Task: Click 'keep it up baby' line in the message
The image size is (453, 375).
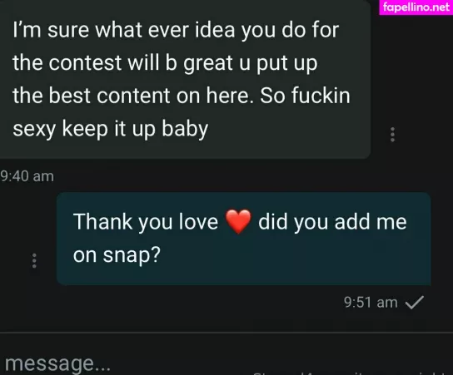Action: (x=135, y=129)
